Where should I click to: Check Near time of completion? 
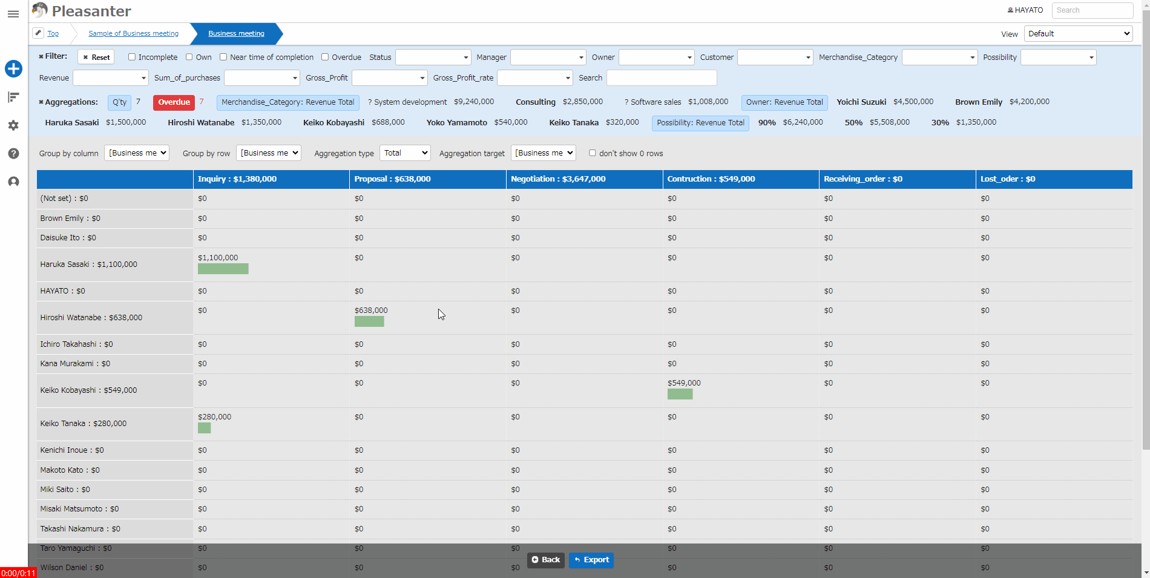point(223,57)
